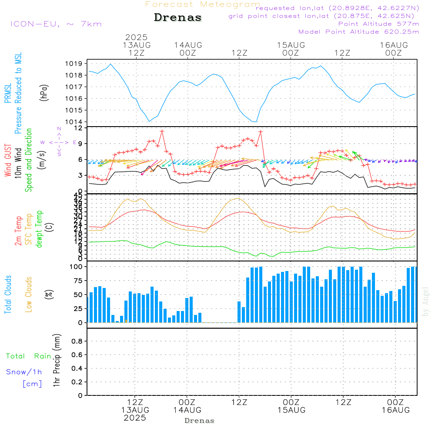Click the "Total Clouds" legend label

coord(8,294)
